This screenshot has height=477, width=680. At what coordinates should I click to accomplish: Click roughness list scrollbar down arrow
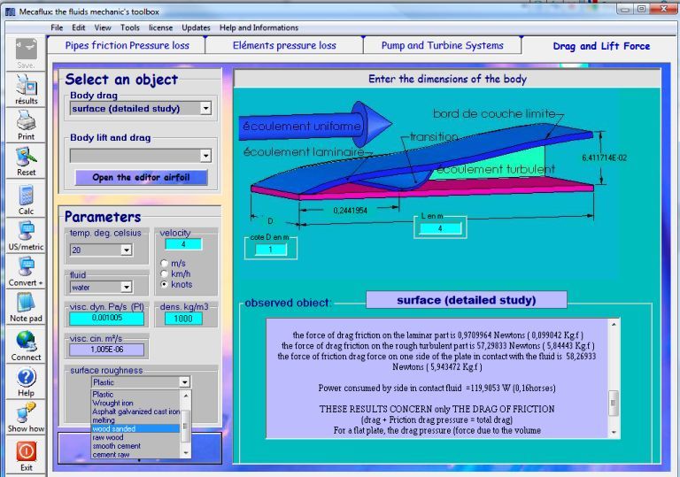[186, 453]
